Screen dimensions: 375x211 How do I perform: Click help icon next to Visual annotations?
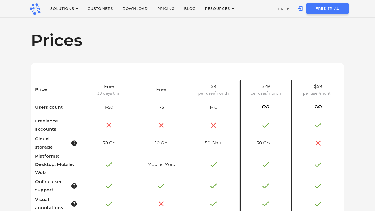click(x=74, y=204)
